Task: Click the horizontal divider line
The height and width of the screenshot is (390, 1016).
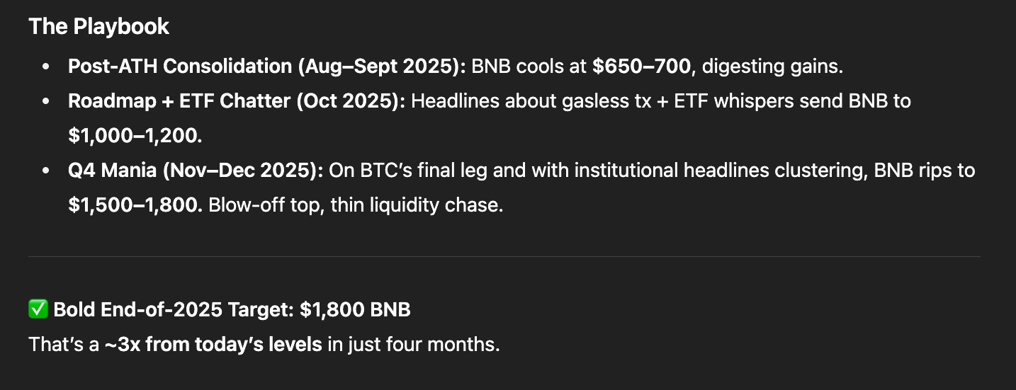Action: click(x=504, y=256)
